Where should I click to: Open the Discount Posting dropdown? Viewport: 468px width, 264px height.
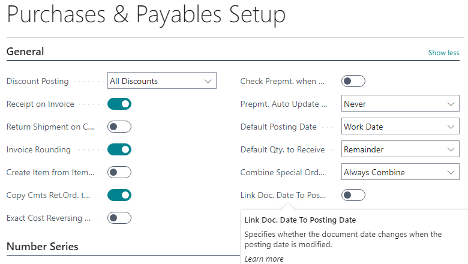[162, 80]
